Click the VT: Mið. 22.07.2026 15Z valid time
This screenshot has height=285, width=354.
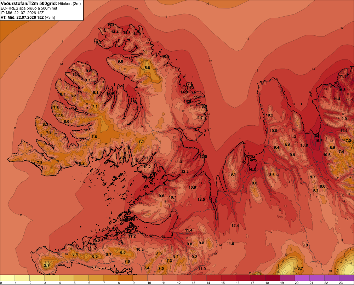click(x=22, y=17)
